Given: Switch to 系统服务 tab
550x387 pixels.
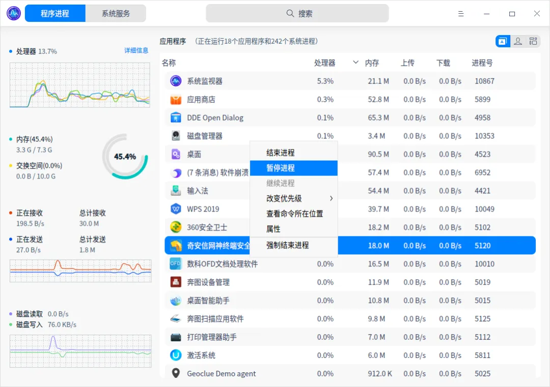Looking at the screenshot, I should pos(116,13).
